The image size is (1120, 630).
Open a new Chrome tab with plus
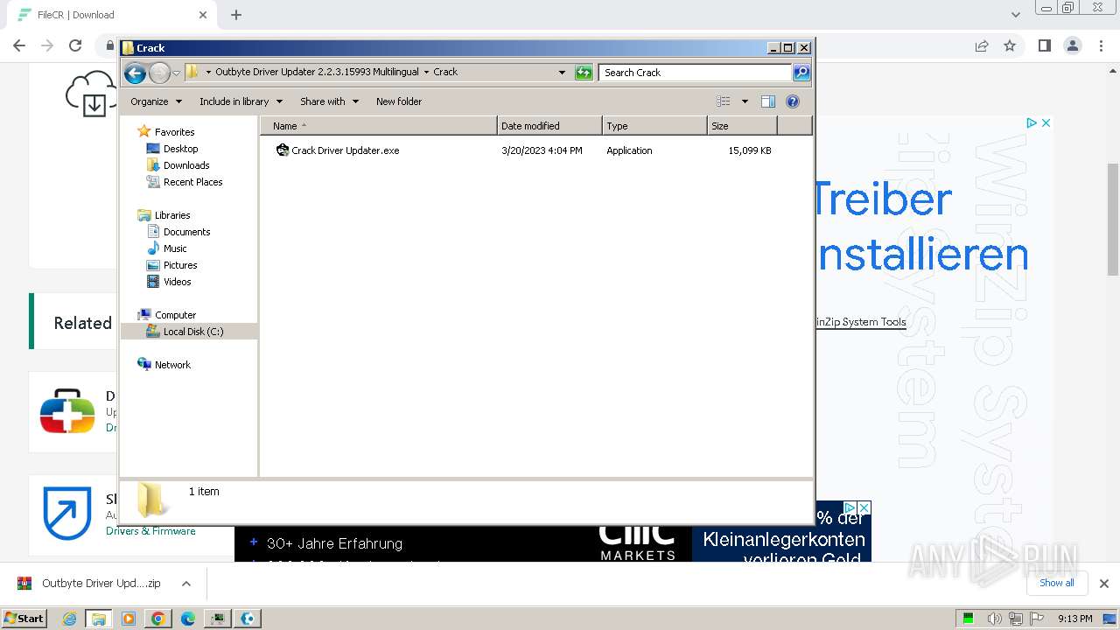(x=236, y=15)
